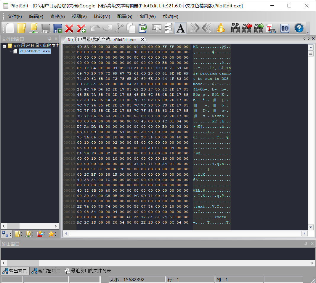Open the 查找(S) menu
This screenshot has width=316, height=283.
57,17
